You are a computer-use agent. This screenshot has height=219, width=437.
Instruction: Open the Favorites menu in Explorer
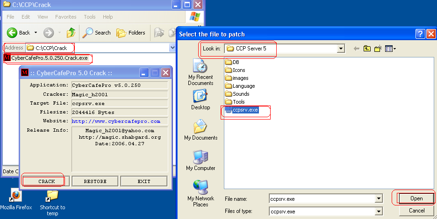(x=66, y=17)
